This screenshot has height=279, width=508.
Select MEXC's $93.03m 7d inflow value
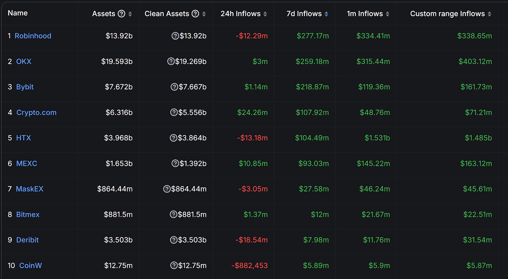pos(314,163)
